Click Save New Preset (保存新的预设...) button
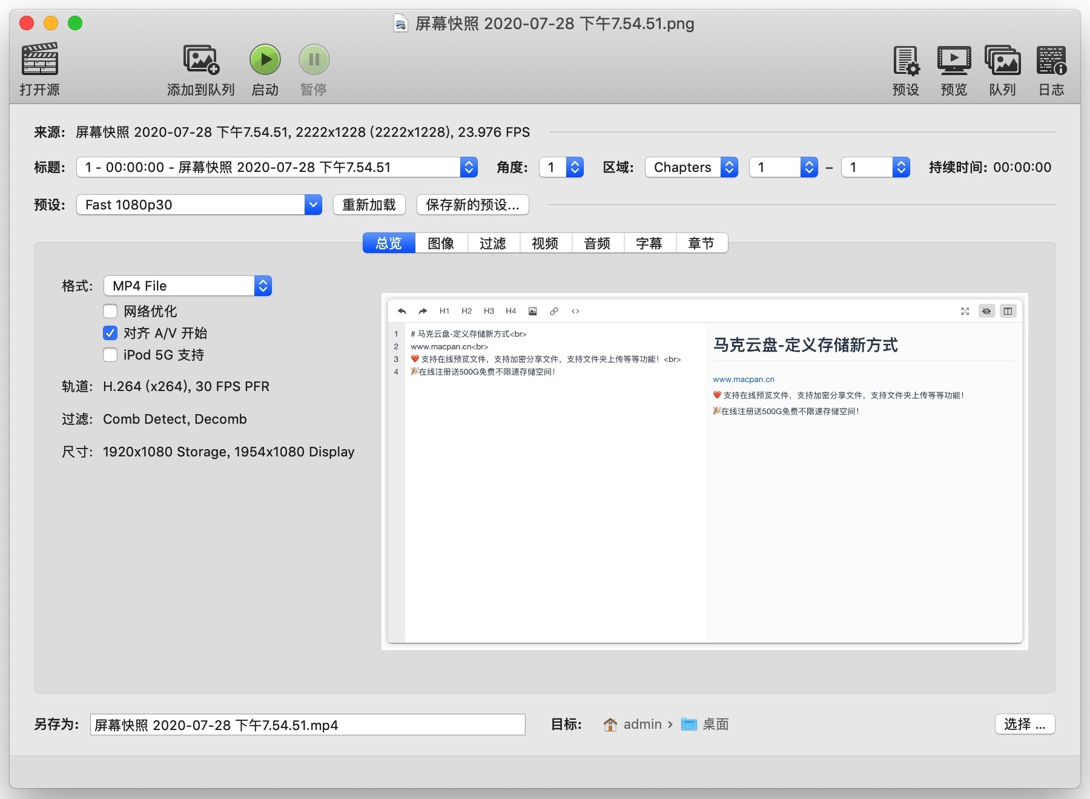This screenshot has height=799, width=1090. [472, 205]
